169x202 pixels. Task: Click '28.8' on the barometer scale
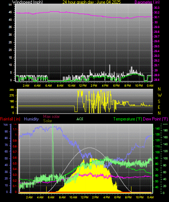pyautogui.click(x=157, y=80)
